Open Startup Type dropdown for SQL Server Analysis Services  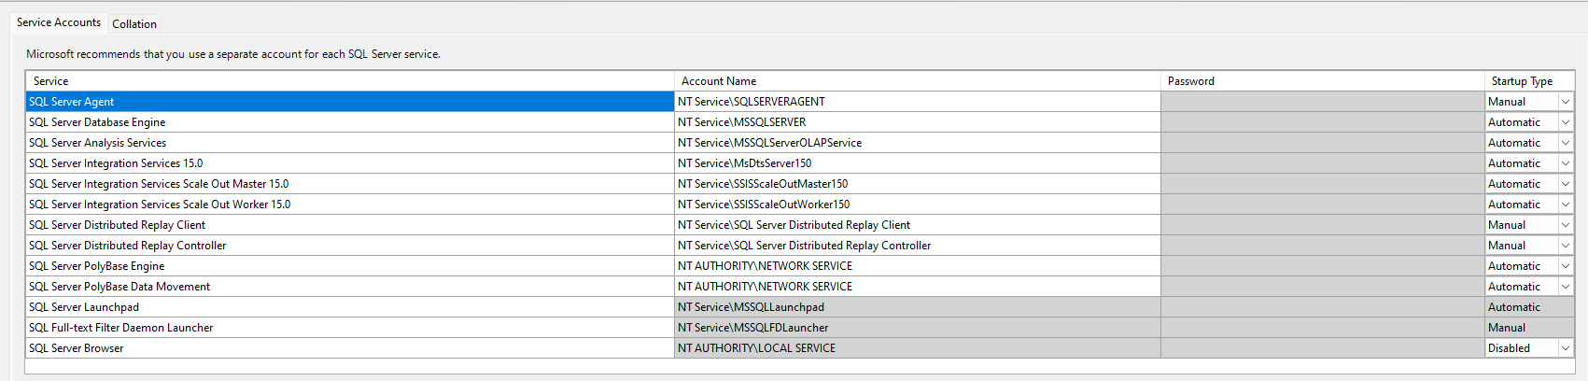point(1566,143)
